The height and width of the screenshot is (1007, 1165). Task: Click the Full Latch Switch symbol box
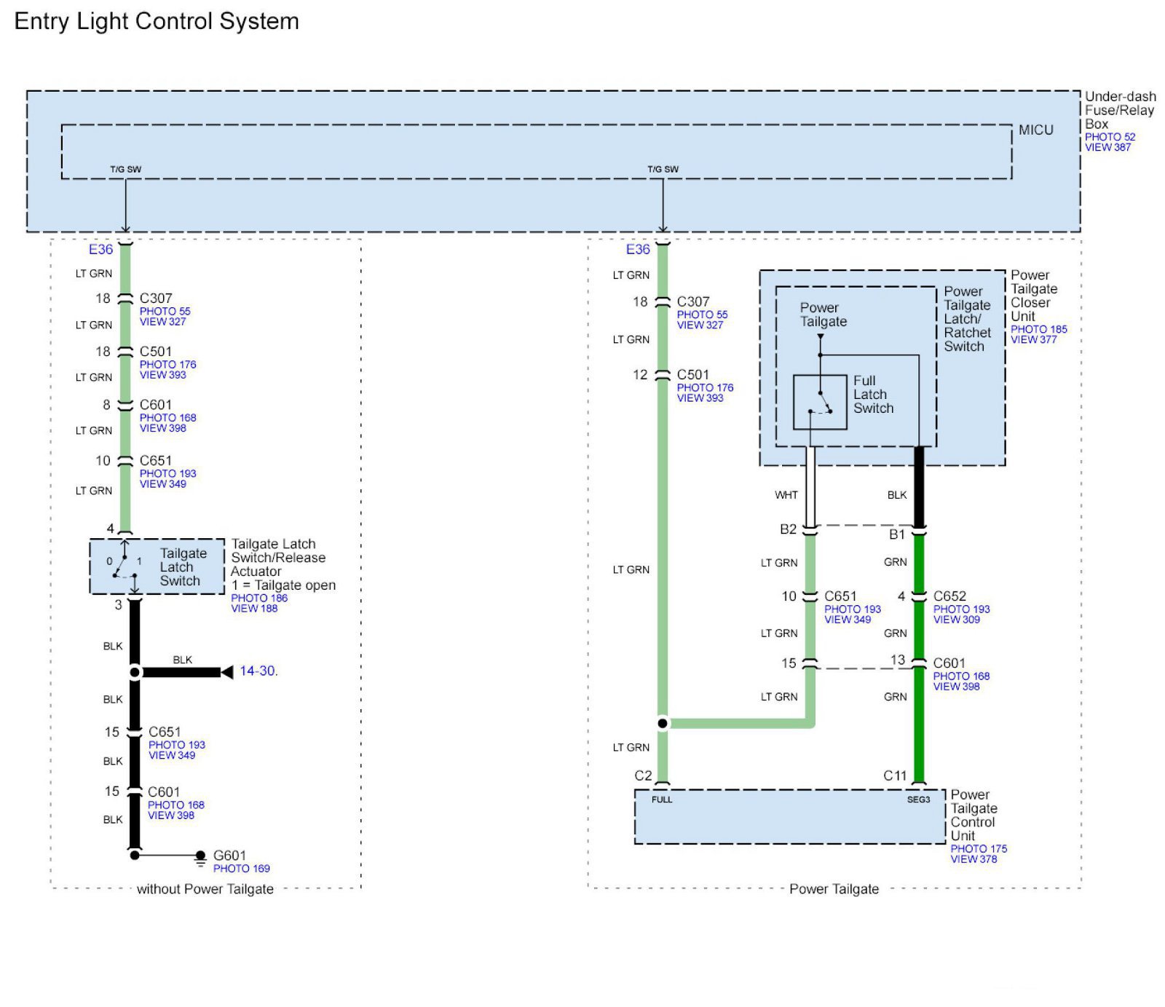pos(820,402)
